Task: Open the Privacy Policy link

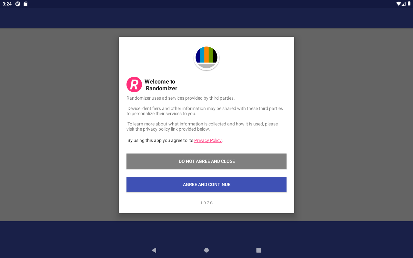Action: (208, 140)
